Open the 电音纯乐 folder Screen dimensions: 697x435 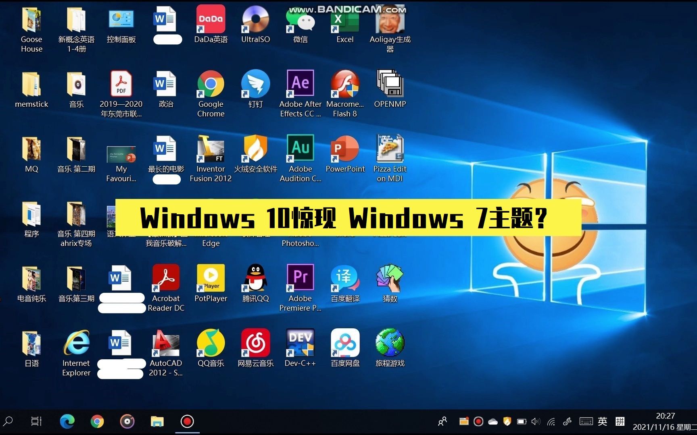click(x=31, y=284)
